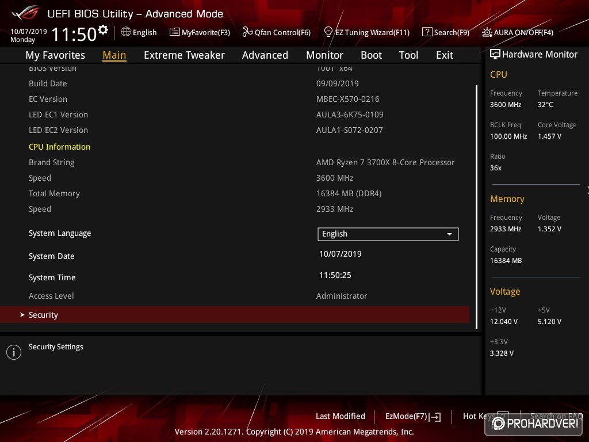This screenshot has height=442, width=589.
Task: Go to the Exit tab
Action: tap(445, 55)
